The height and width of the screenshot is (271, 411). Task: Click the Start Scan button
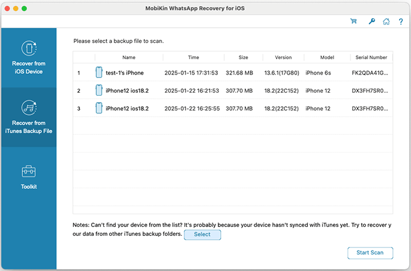tap(370, 253)
